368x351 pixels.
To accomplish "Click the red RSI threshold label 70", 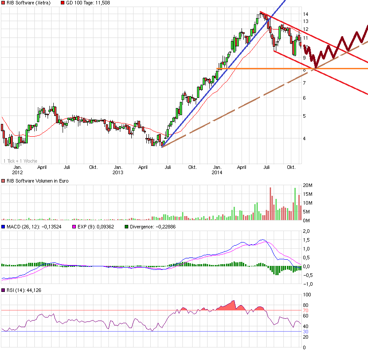I will pyautogui.click(x=305, y=310).
